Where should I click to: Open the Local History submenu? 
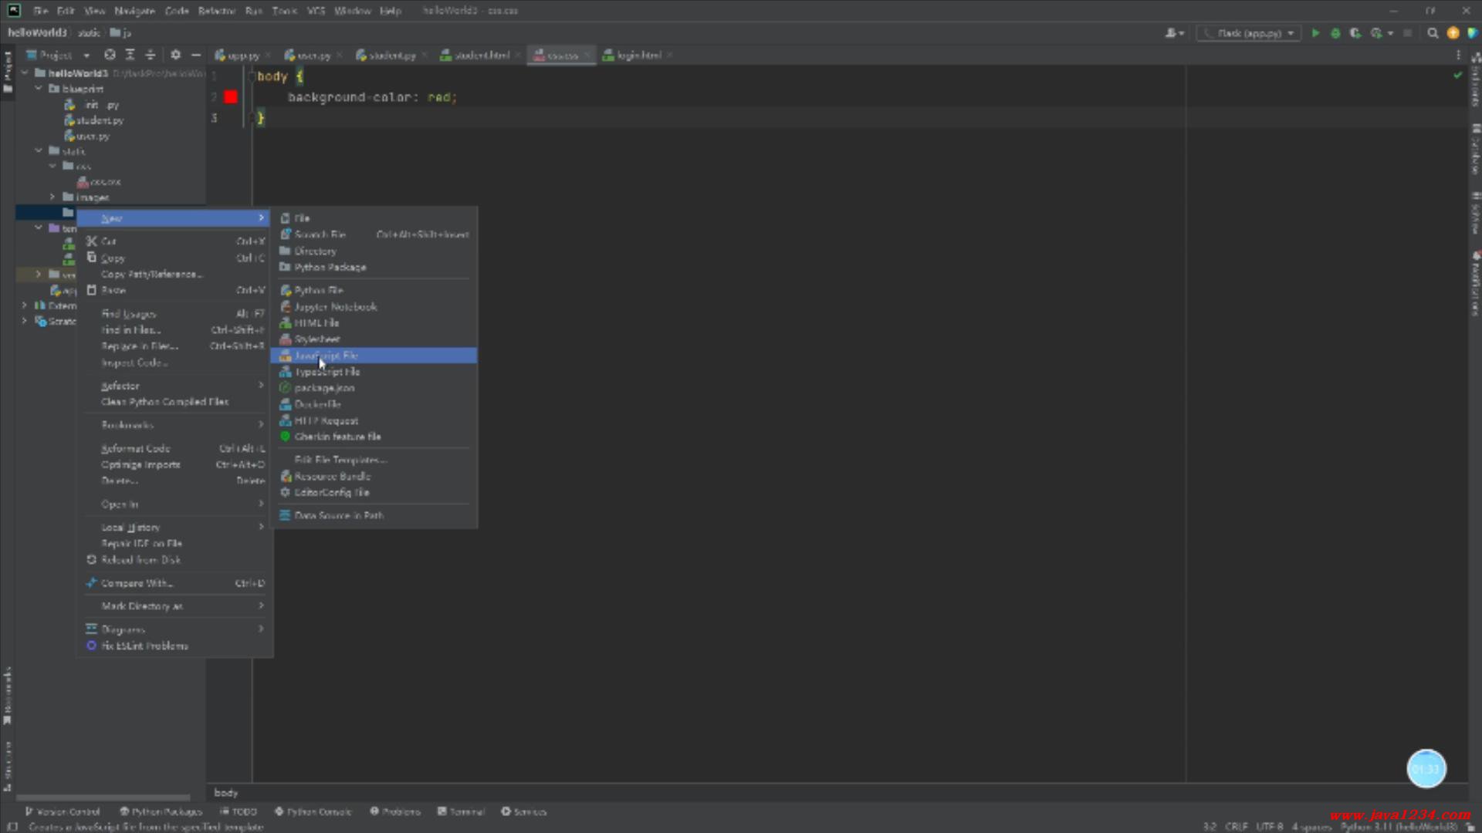click(175, 528)
